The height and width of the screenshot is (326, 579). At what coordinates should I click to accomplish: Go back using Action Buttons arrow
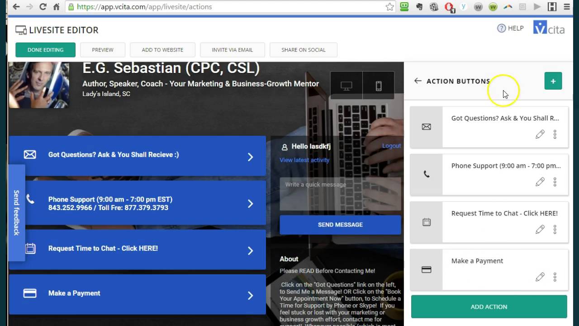[x=418, y=81]
